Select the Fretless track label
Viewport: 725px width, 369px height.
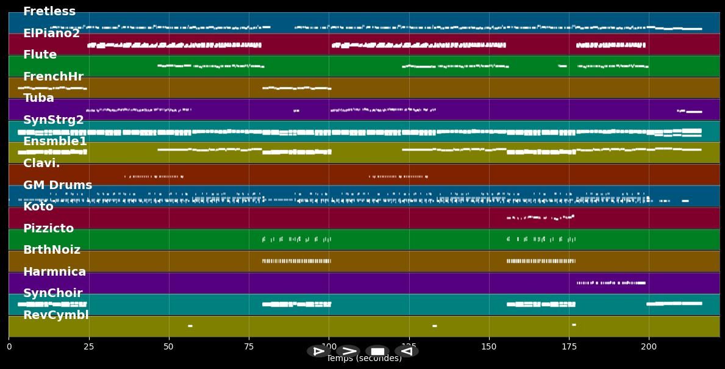(x=49, y=12)
